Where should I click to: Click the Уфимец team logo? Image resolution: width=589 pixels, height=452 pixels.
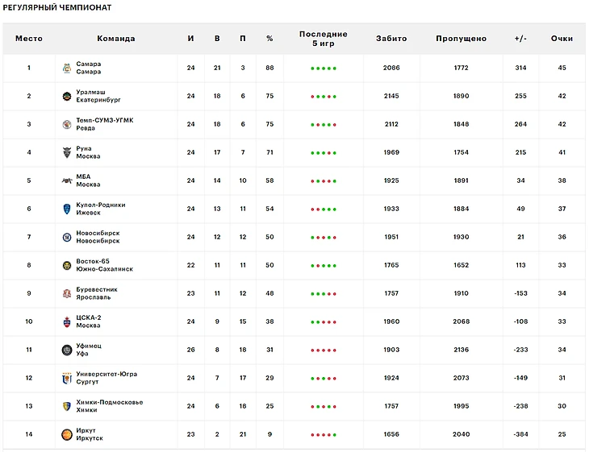click(x=67, y=350)
